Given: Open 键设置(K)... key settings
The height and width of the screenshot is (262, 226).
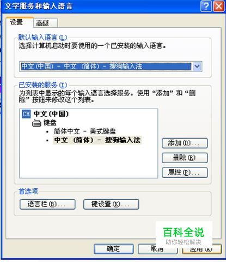Looking at the screenshot, I should click(111, 204).
